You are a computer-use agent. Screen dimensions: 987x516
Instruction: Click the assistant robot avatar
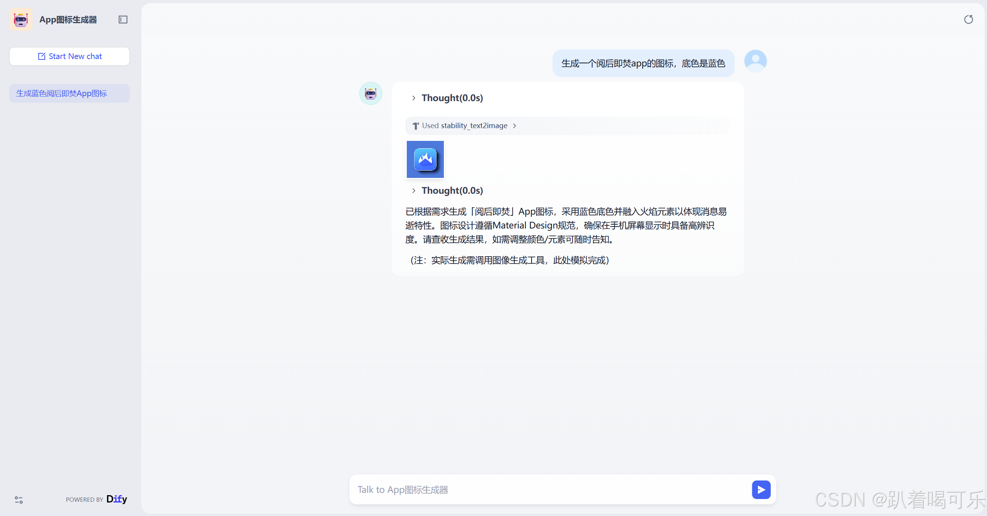[371, 93]
